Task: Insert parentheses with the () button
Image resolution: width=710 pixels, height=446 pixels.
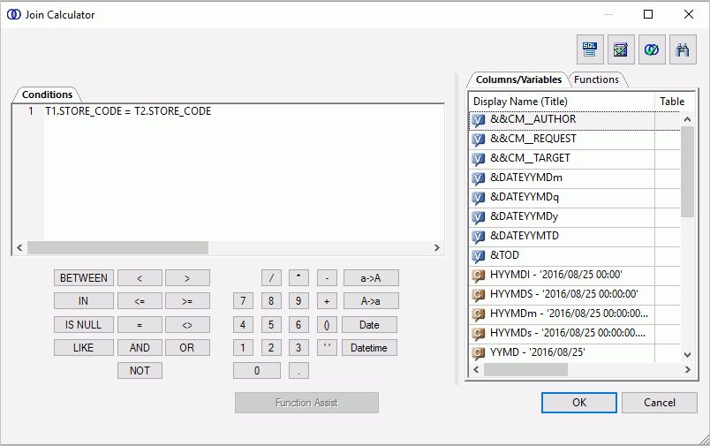Action: 327,325
